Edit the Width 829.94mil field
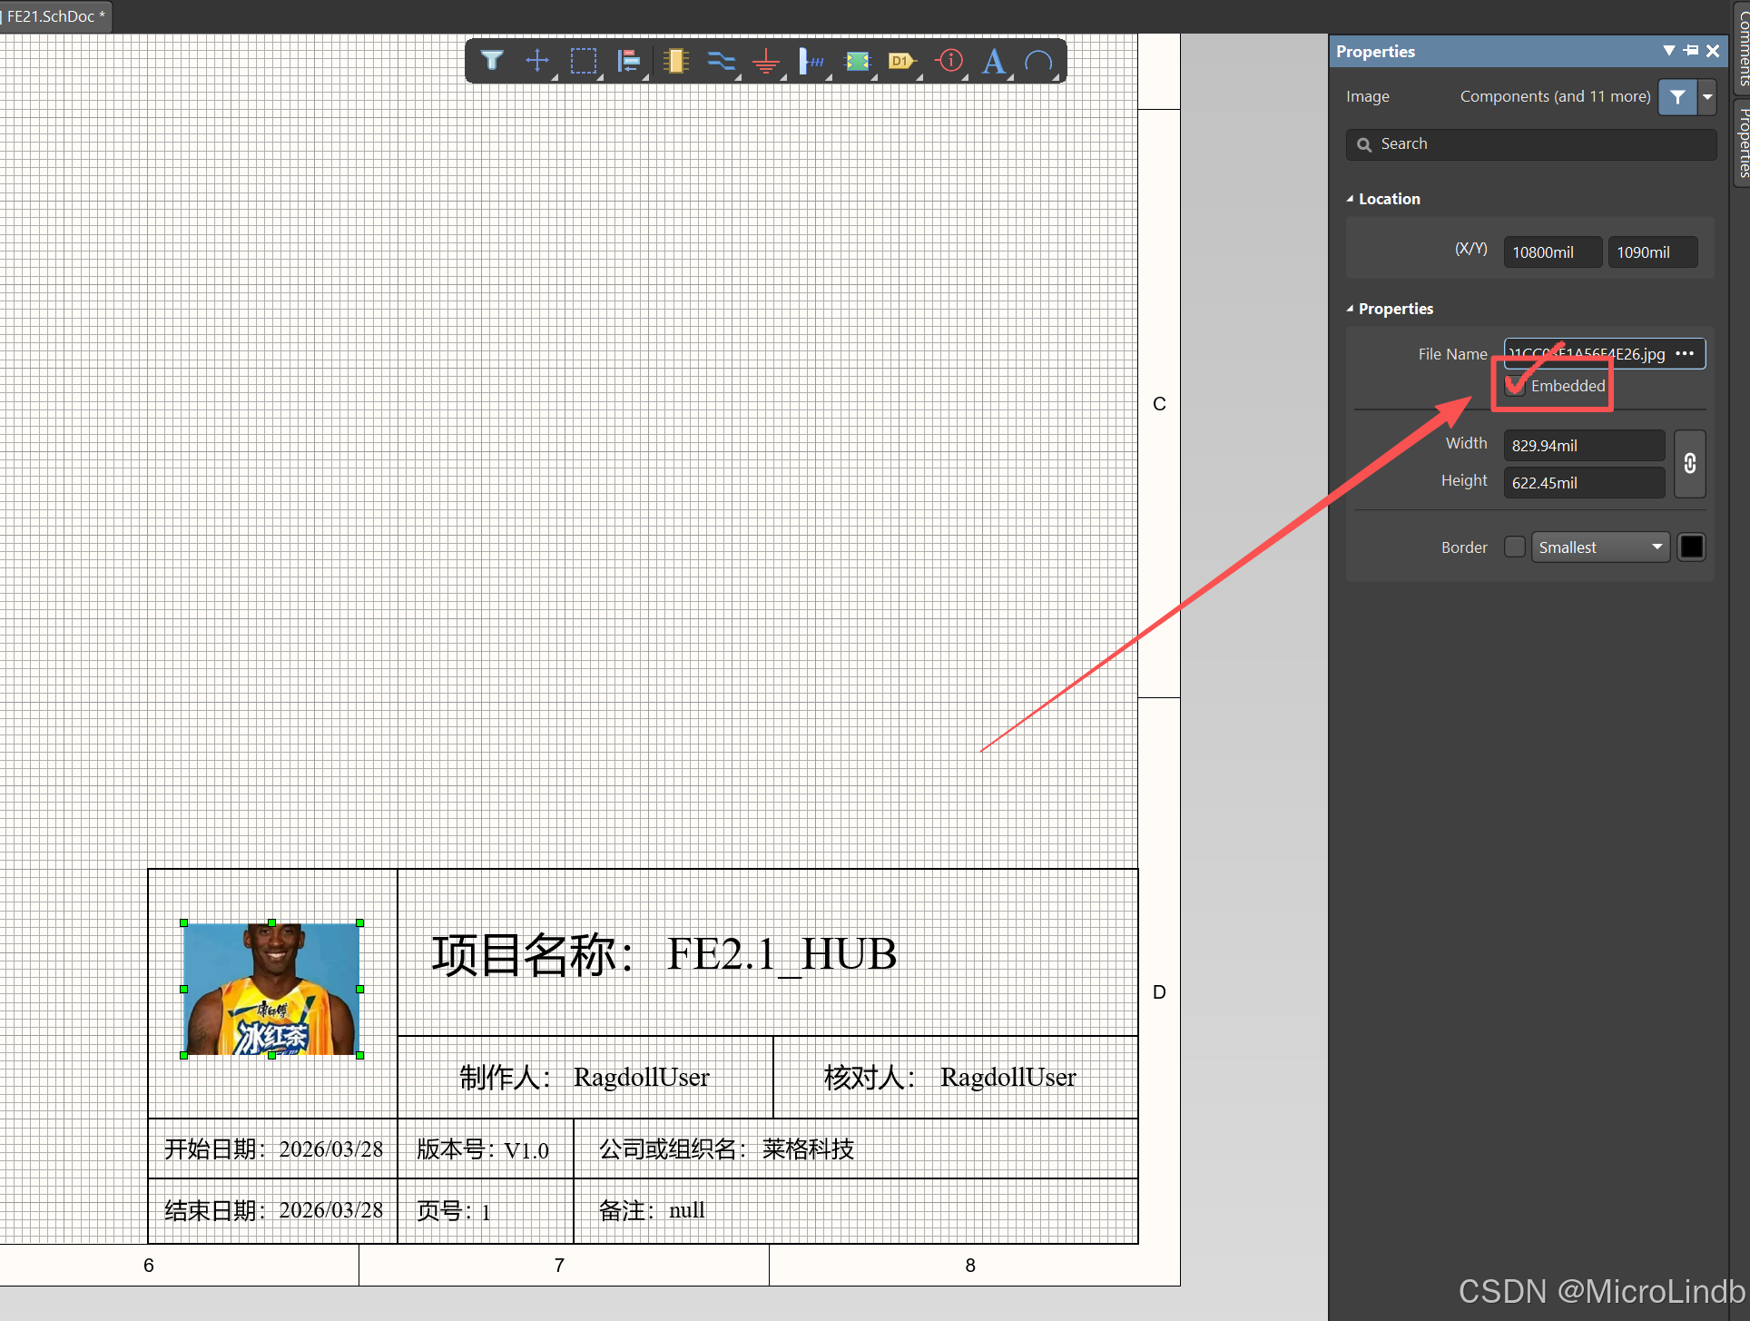Viewport: 1750px width, 1321px height. [1584, 446]
